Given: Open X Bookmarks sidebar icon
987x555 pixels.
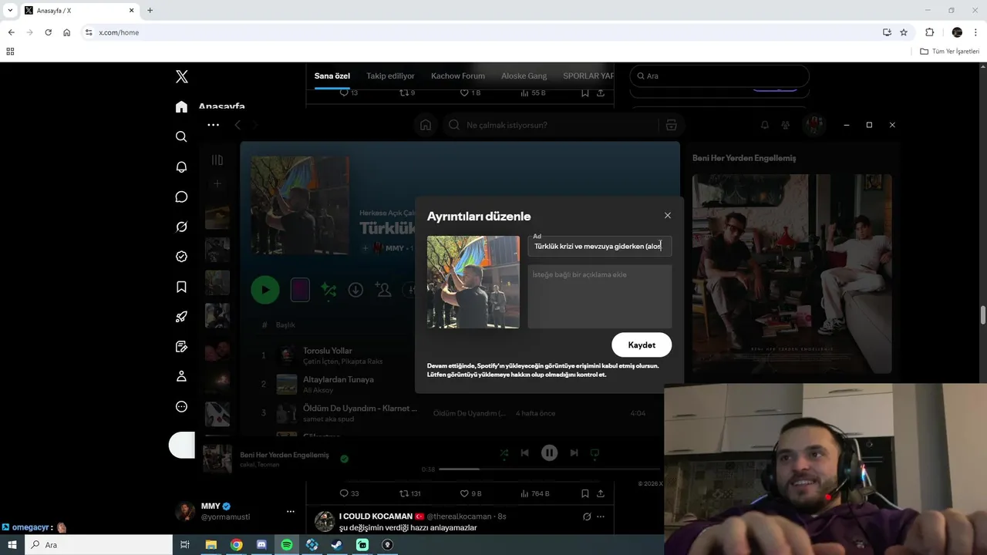Looking at the screenshot, I should pyautogui.click(x=181, y=287).
